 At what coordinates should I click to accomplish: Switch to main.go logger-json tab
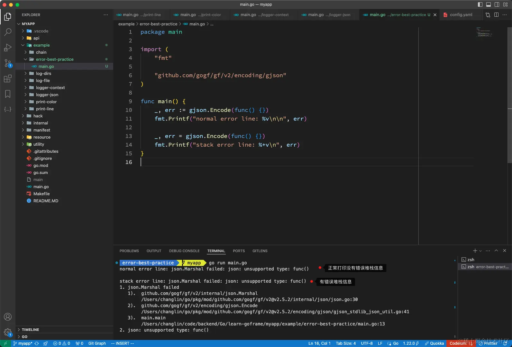[x=329, y=15]
